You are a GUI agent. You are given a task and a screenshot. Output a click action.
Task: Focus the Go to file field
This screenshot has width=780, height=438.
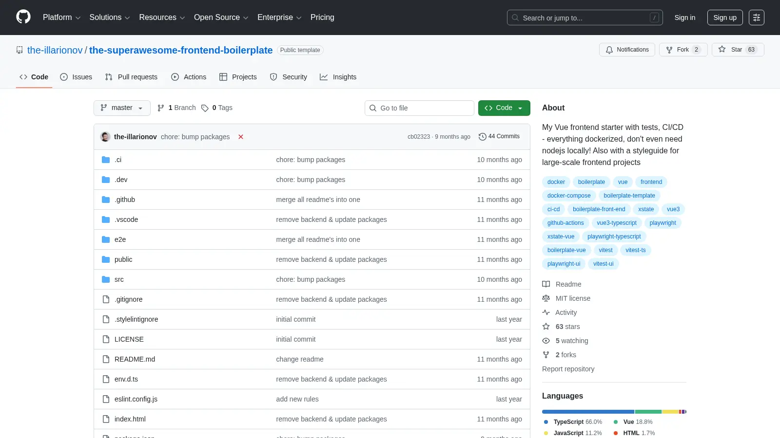419,108
